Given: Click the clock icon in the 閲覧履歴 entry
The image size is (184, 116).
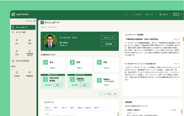Looking at the screenshot, I should pos(171,110).
